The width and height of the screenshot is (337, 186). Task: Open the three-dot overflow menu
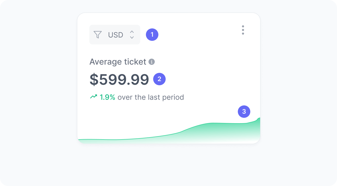tap(243, 30)
